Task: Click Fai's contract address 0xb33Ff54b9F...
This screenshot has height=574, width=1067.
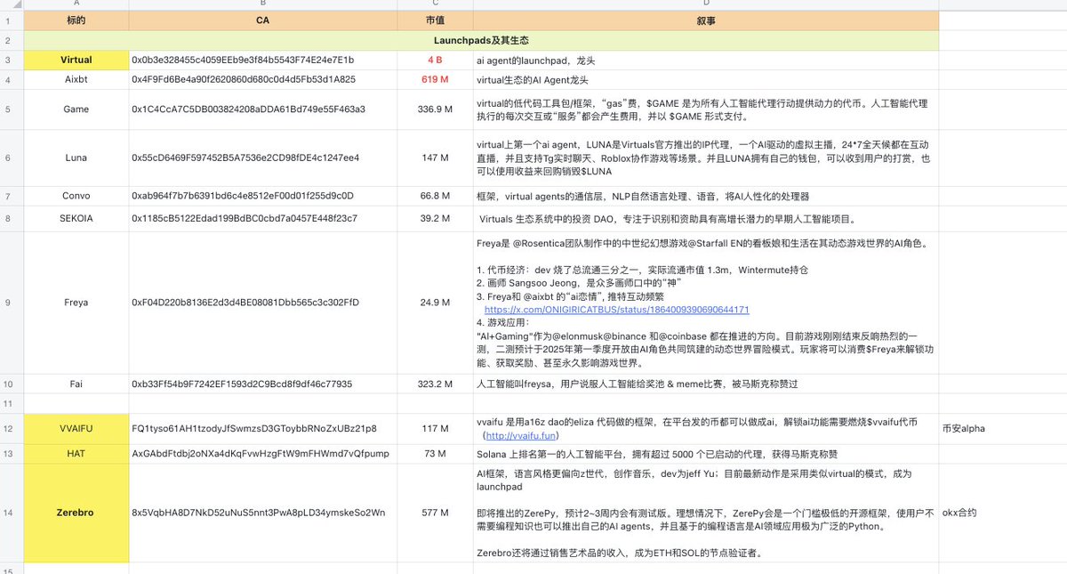Action: 242,384
